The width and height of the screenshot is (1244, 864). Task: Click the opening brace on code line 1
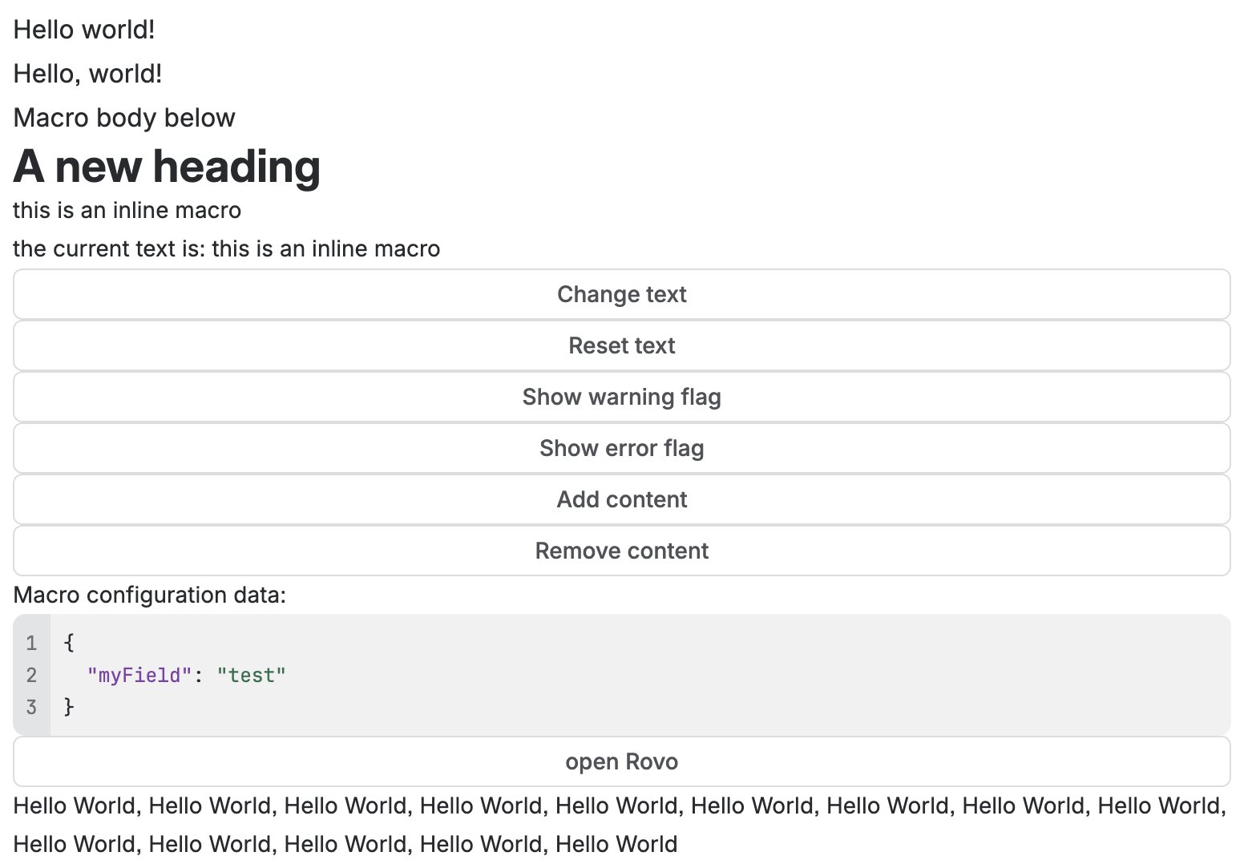(67, 642)
